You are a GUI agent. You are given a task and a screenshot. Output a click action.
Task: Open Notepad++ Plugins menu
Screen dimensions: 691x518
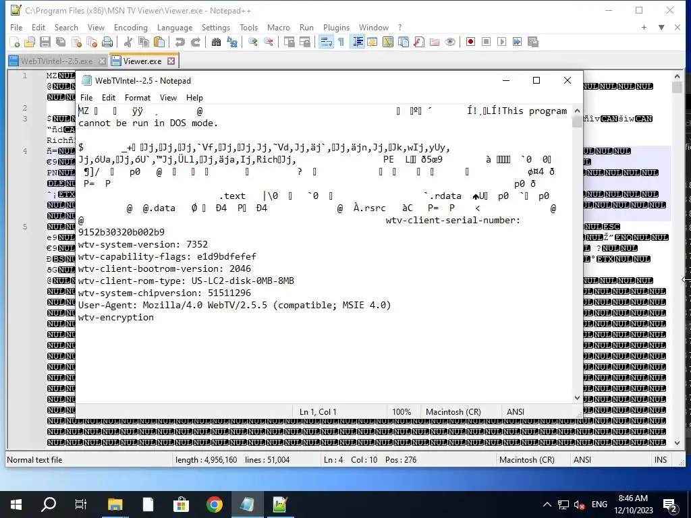[x=336, y=27]
